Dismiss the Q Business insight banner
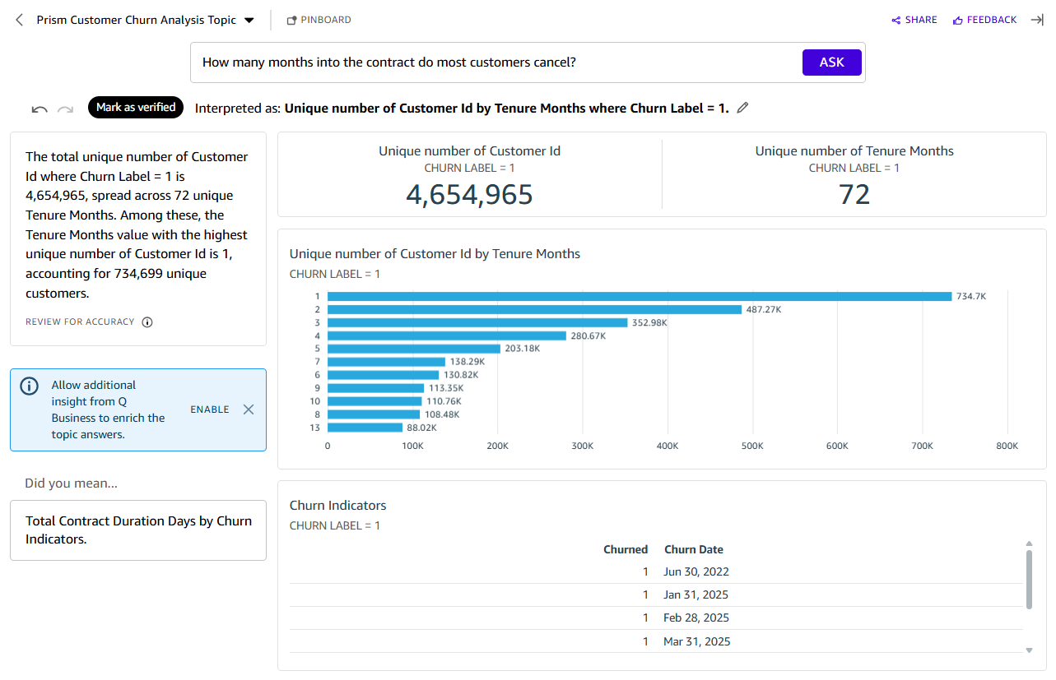The image size is (1056, 680). click(x=249, y=409)
